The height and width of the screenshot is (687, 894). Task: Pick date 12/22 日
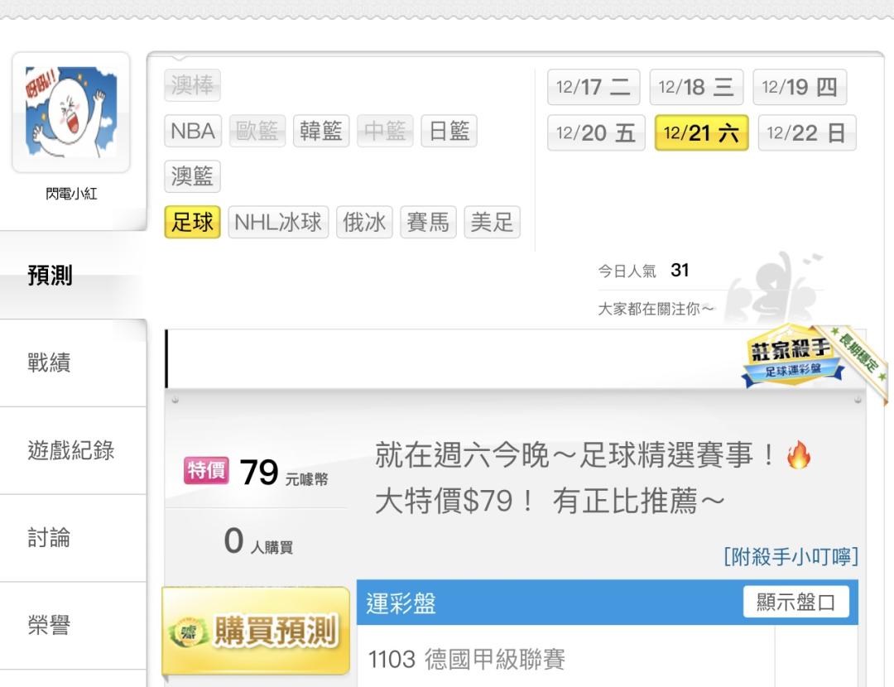pos(807,132)
